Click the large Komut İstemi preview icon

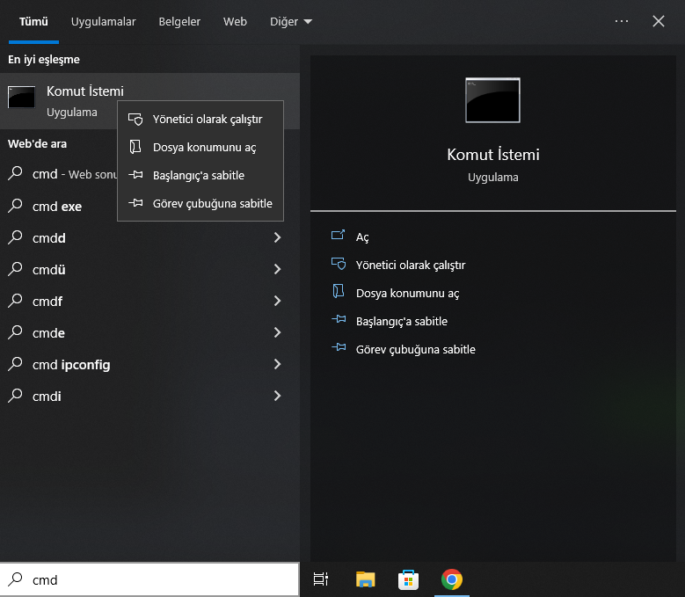(492, 99)
